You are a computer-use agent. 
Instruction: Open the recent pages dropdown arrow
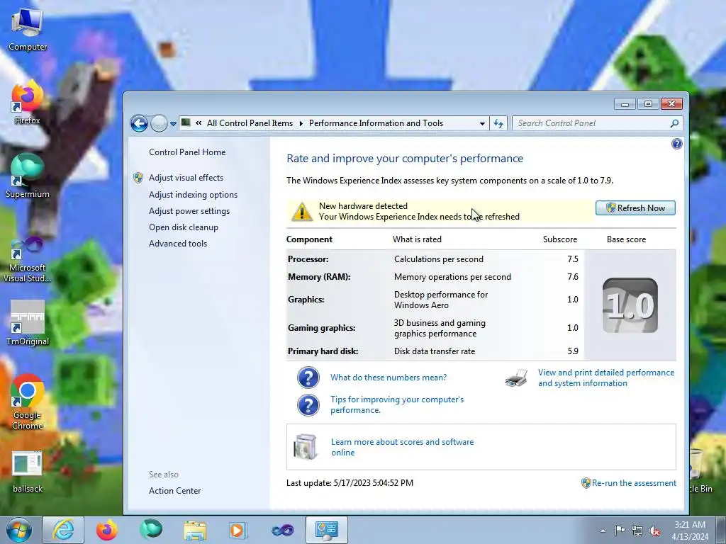173,124
